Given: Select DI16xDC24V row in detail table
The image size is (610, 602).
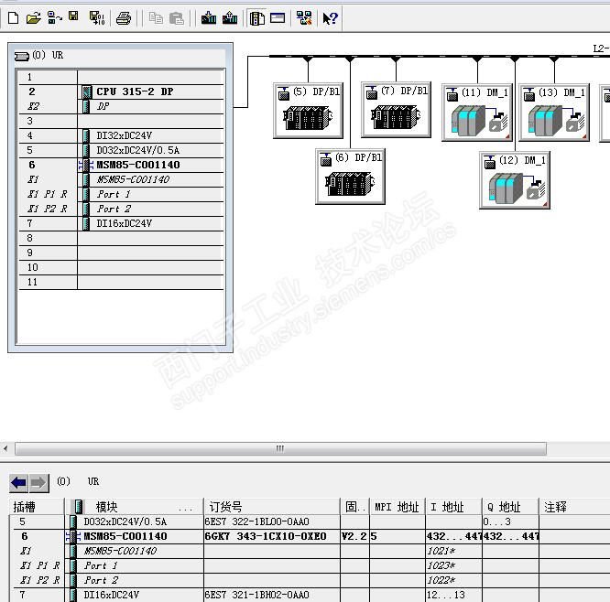Looking at the screenshot, I should pos(310,595).
